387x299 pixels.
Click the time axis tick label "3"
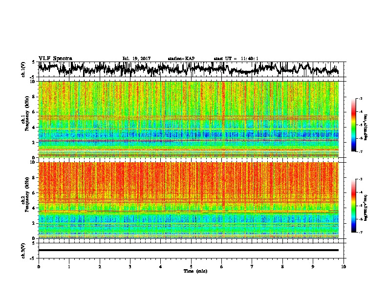point(130,267)
